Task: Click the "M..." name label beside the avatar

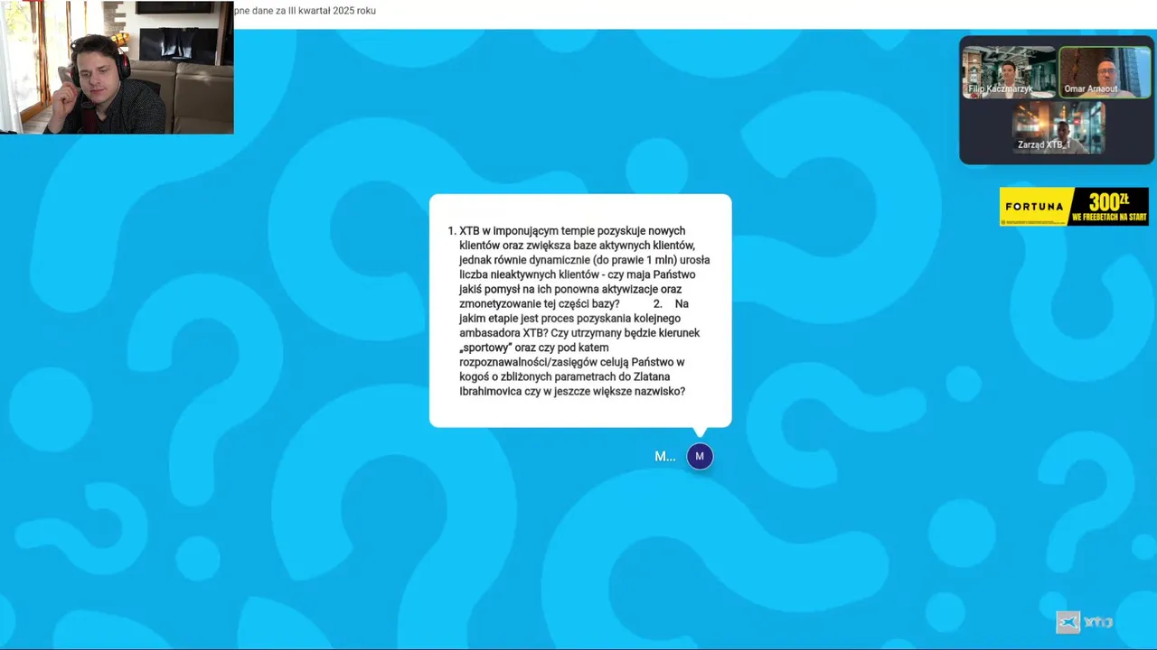Action: [665, 457]
